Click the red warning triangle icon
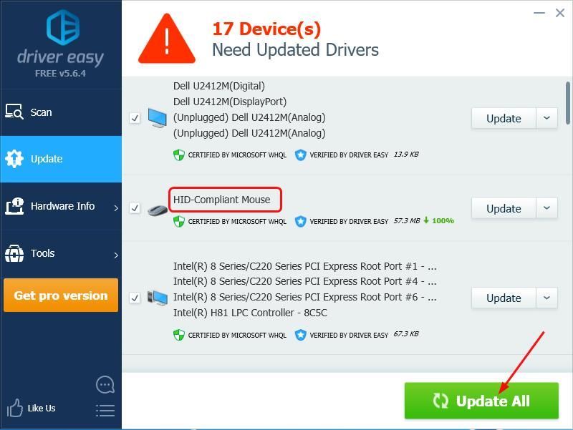Screen dimensions: 573x430 (166, 39)
